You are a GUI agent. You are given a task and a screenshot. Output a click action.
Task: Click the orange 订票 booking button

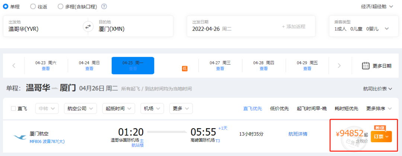[381, 137]
